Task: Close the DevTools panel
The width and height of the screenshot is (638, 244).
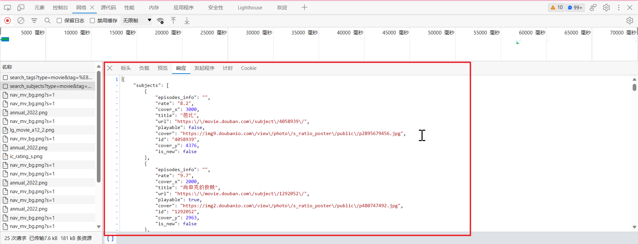Action: 630,7
